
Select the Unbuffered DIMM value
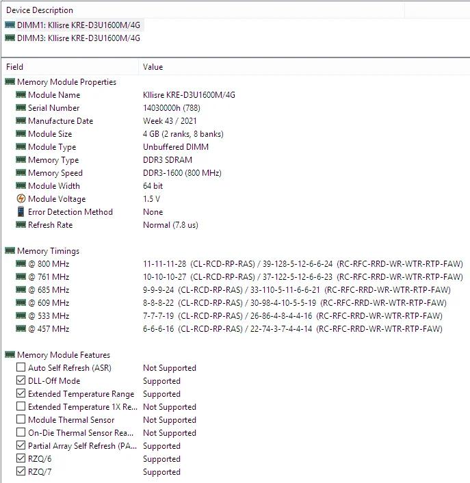point(176,147)
